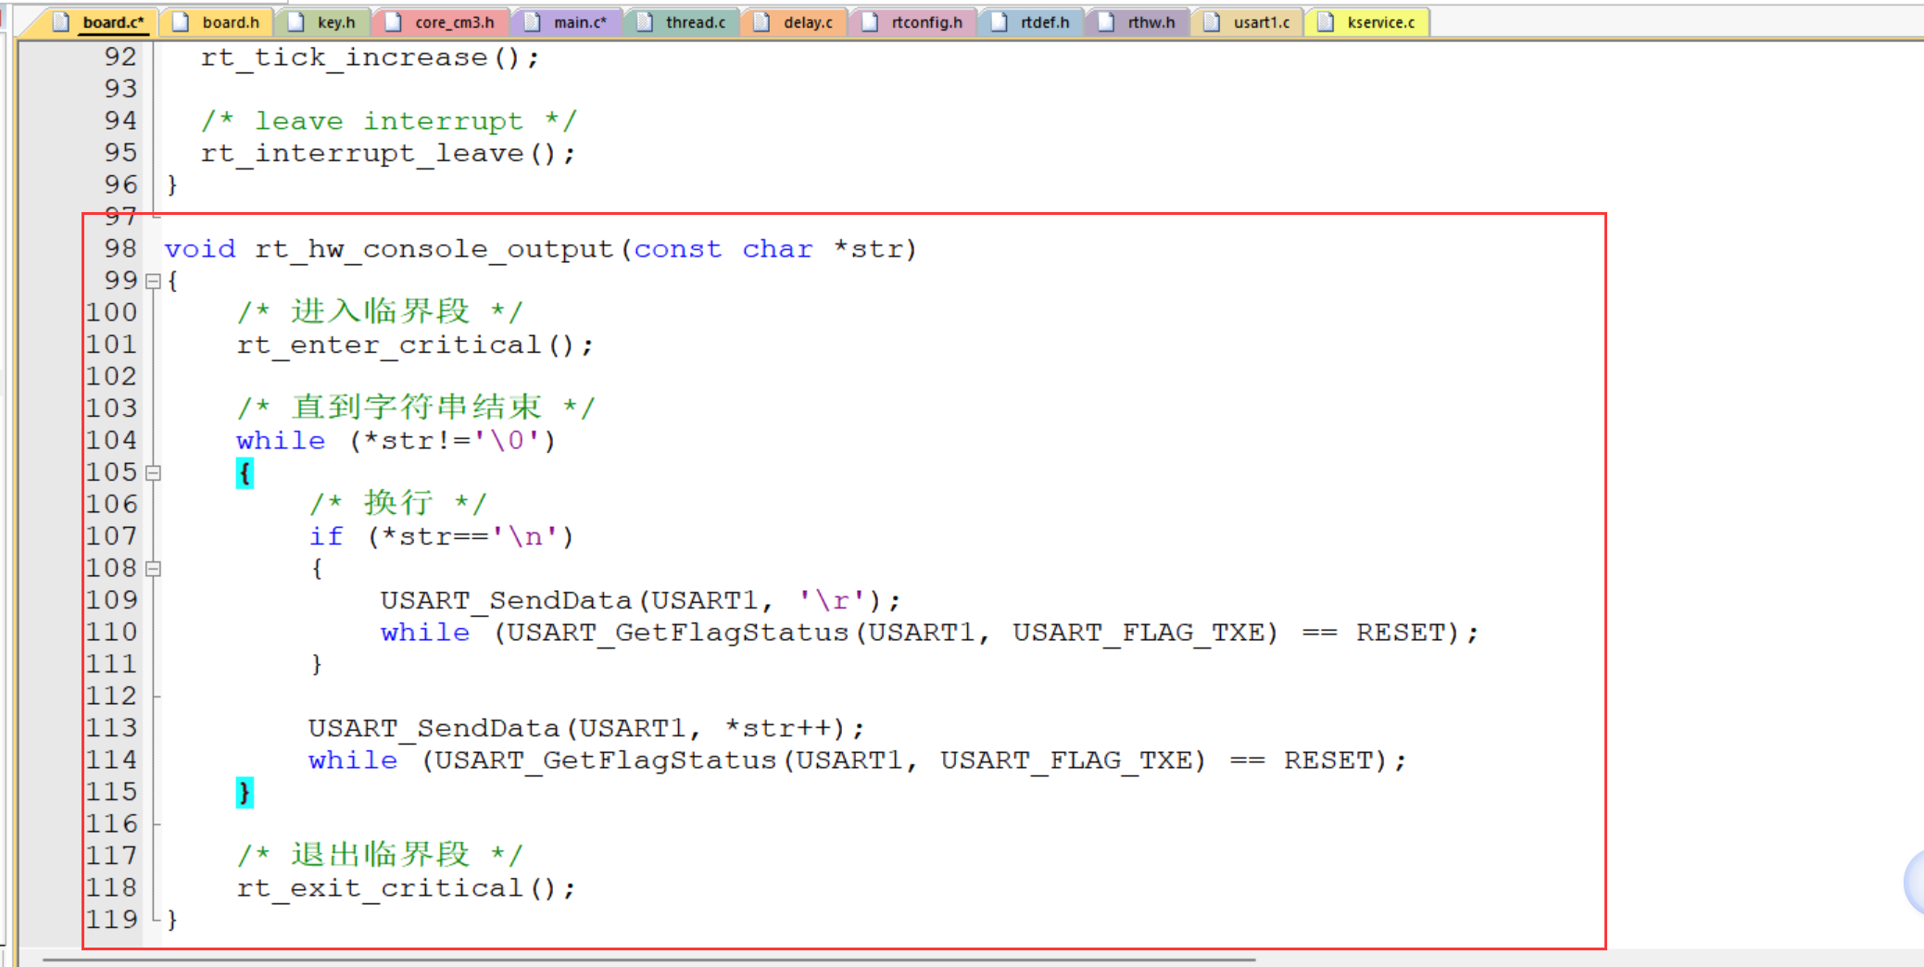1924x967 pixels.
Task: Click USART_SendData with *str++ argument
Action: coord(586,728)
